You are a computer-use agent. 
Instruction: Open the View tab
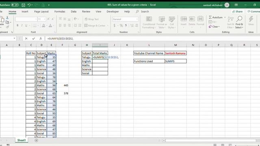pyautogui.click(x=98, y=12)
